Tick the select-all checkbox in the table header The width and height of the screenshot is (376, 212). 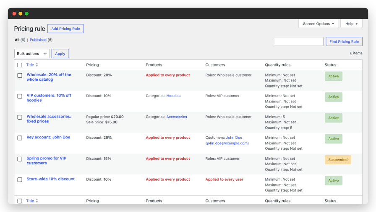click(20, 65)
